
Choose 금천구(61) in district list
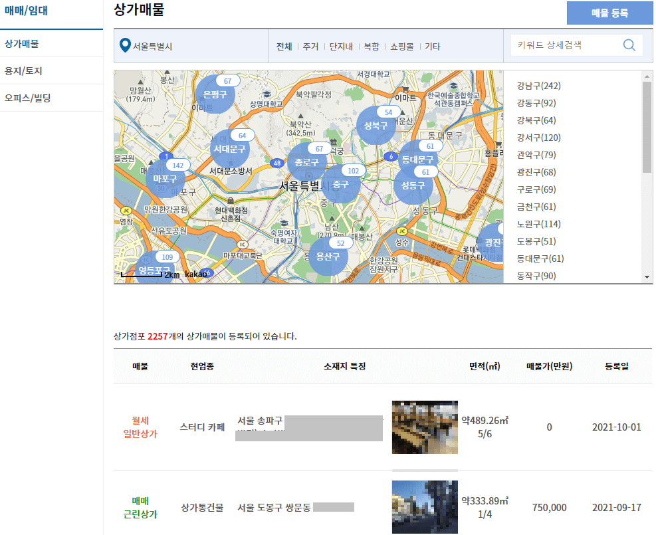click(536, 207)
